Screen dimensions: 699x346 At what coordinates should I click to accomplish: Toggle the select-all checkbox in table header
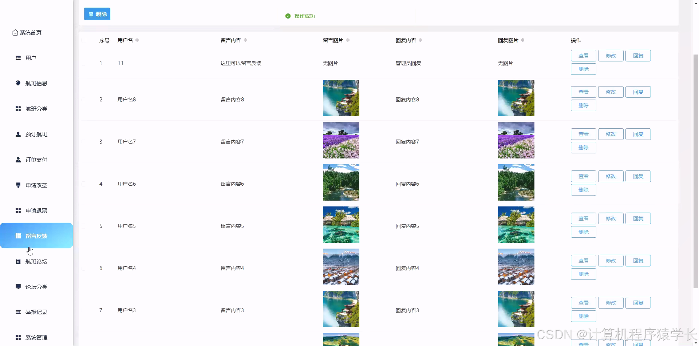click(x=83, y=40)
